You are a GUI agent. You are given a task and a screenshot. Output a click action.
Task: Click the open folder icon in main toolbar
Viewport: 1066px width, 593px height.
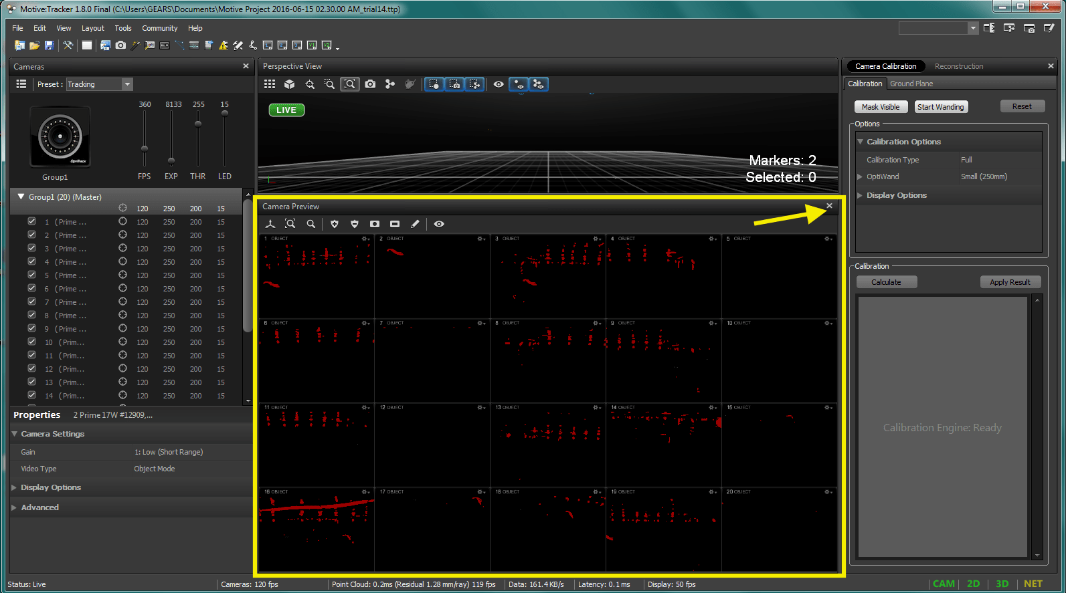tap(34, 45)
